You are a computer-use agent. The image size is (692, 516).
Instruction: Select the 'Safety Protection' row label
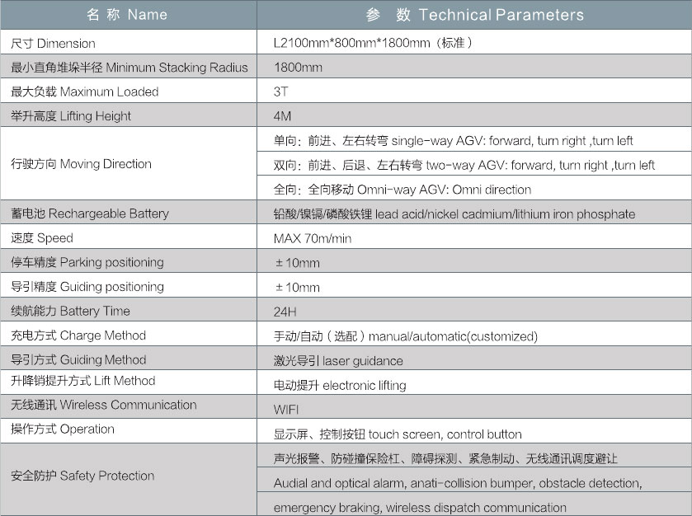click(x=82, y=476)
